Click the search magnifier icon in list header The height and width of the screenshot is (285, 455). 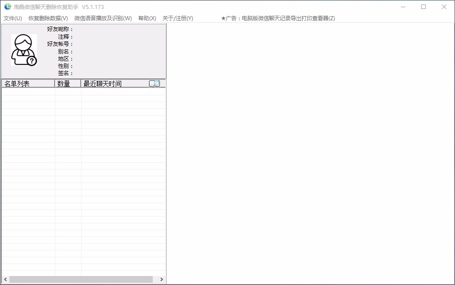(155, 84)
